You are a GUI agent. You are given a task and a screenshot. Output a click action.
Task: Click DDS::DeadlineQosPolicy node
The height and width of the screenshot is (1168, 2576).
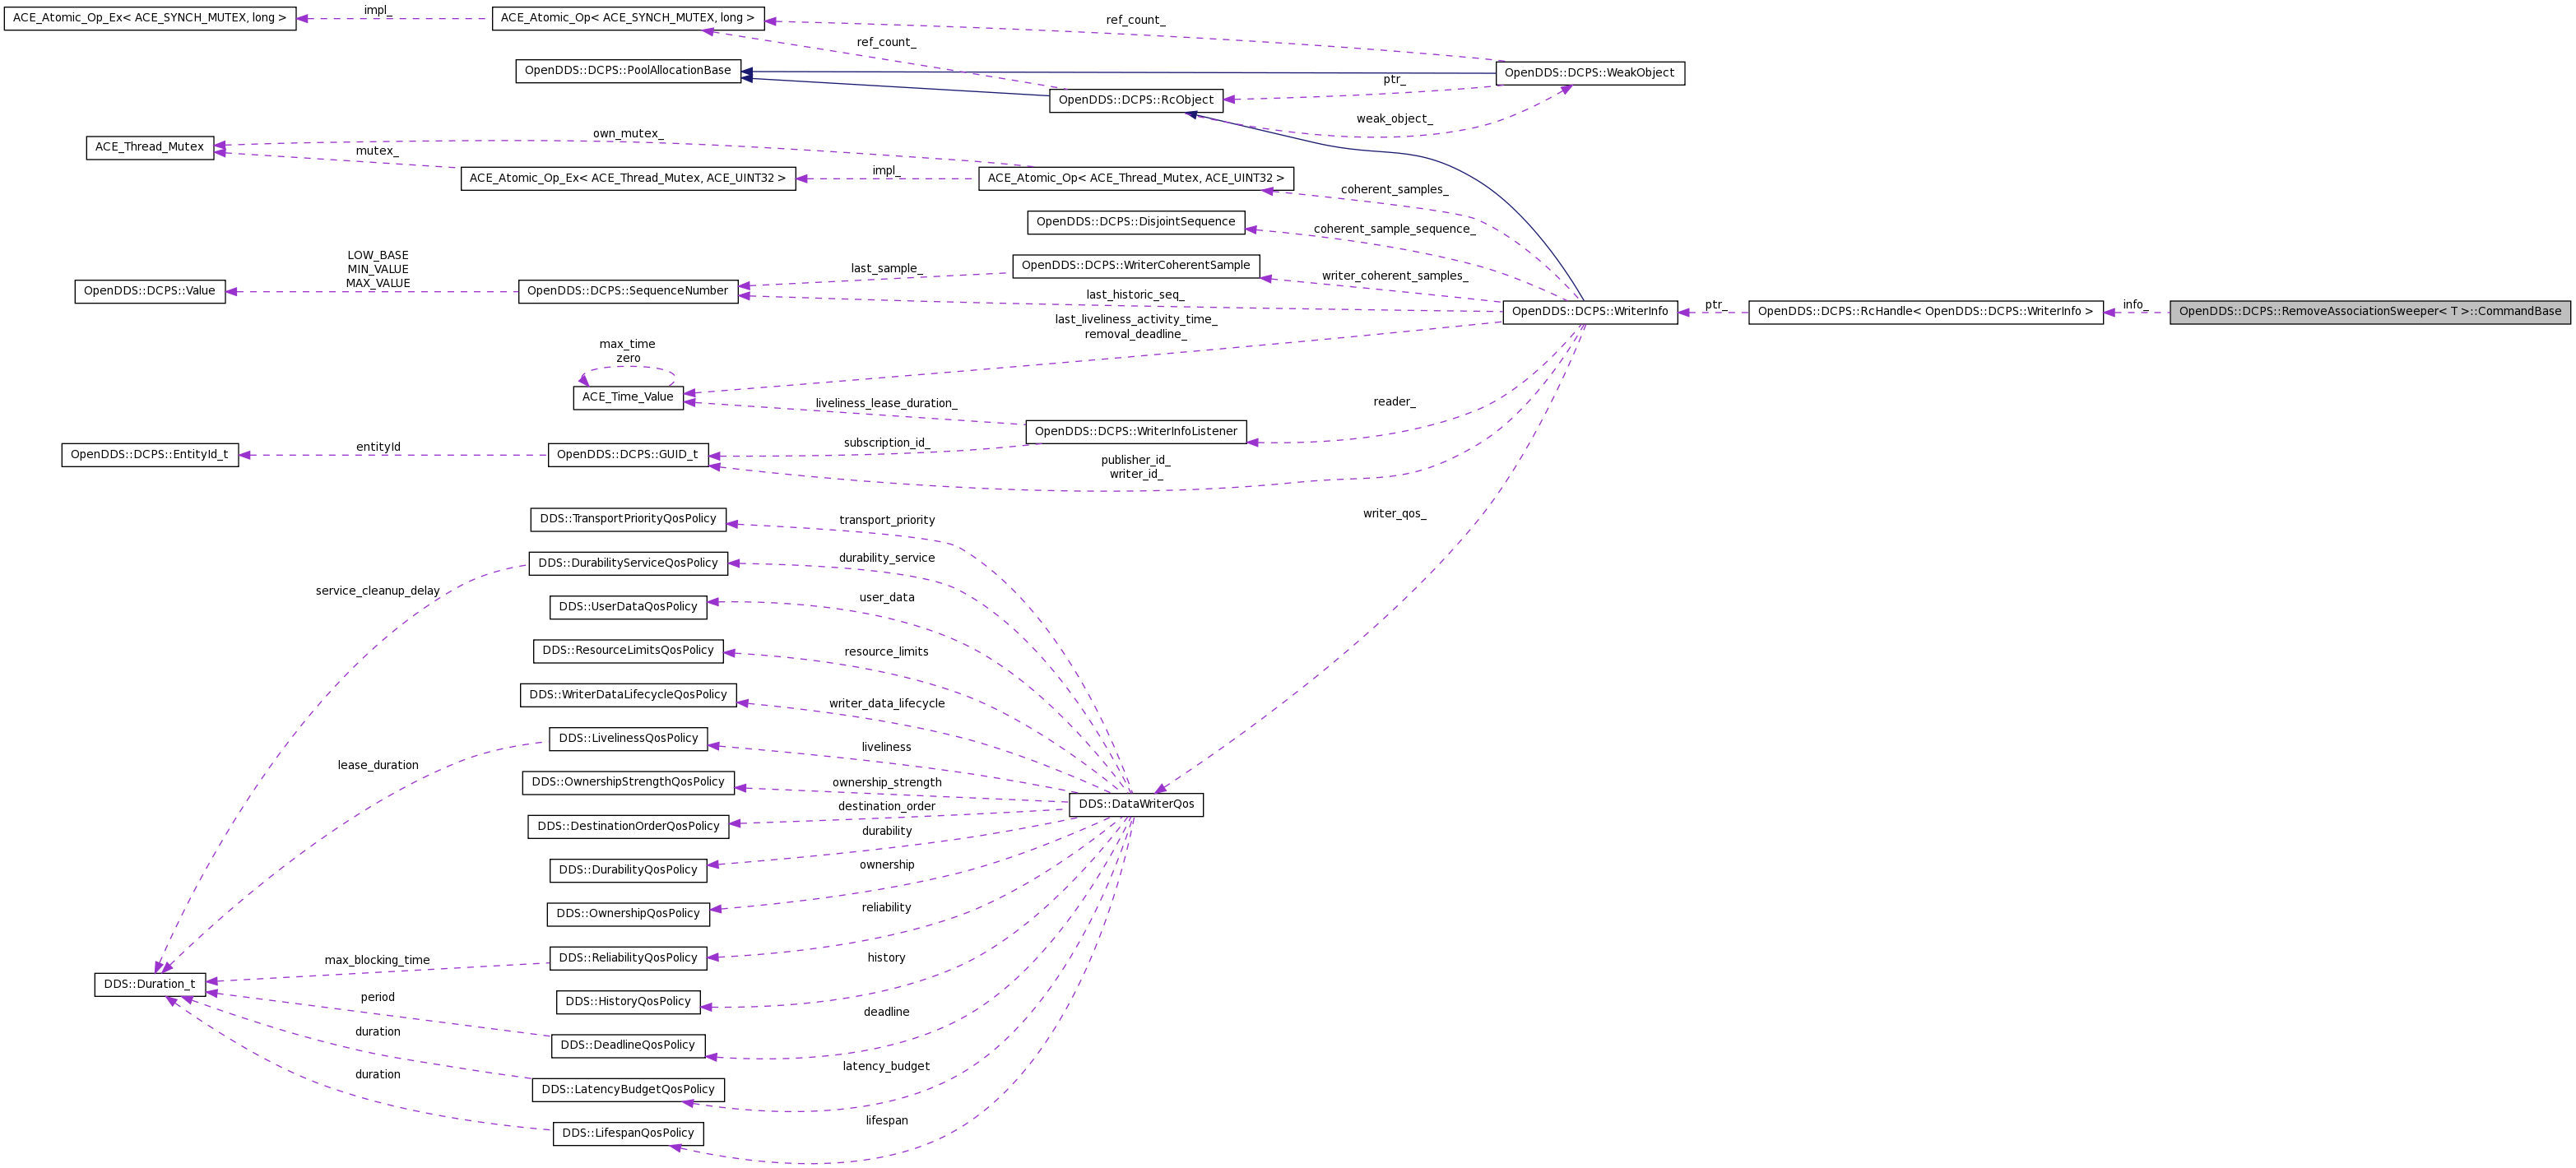point(628,1046)
